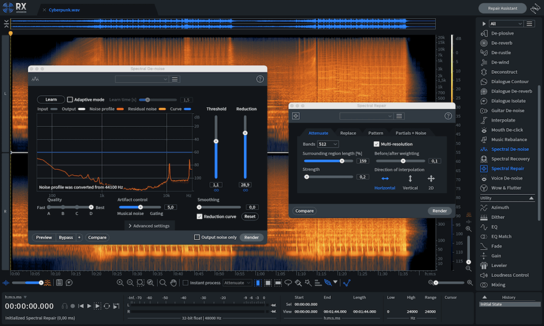Screen dimensions: 544x326
Task: Open the Repair Assistant
Action: (503, 8)
